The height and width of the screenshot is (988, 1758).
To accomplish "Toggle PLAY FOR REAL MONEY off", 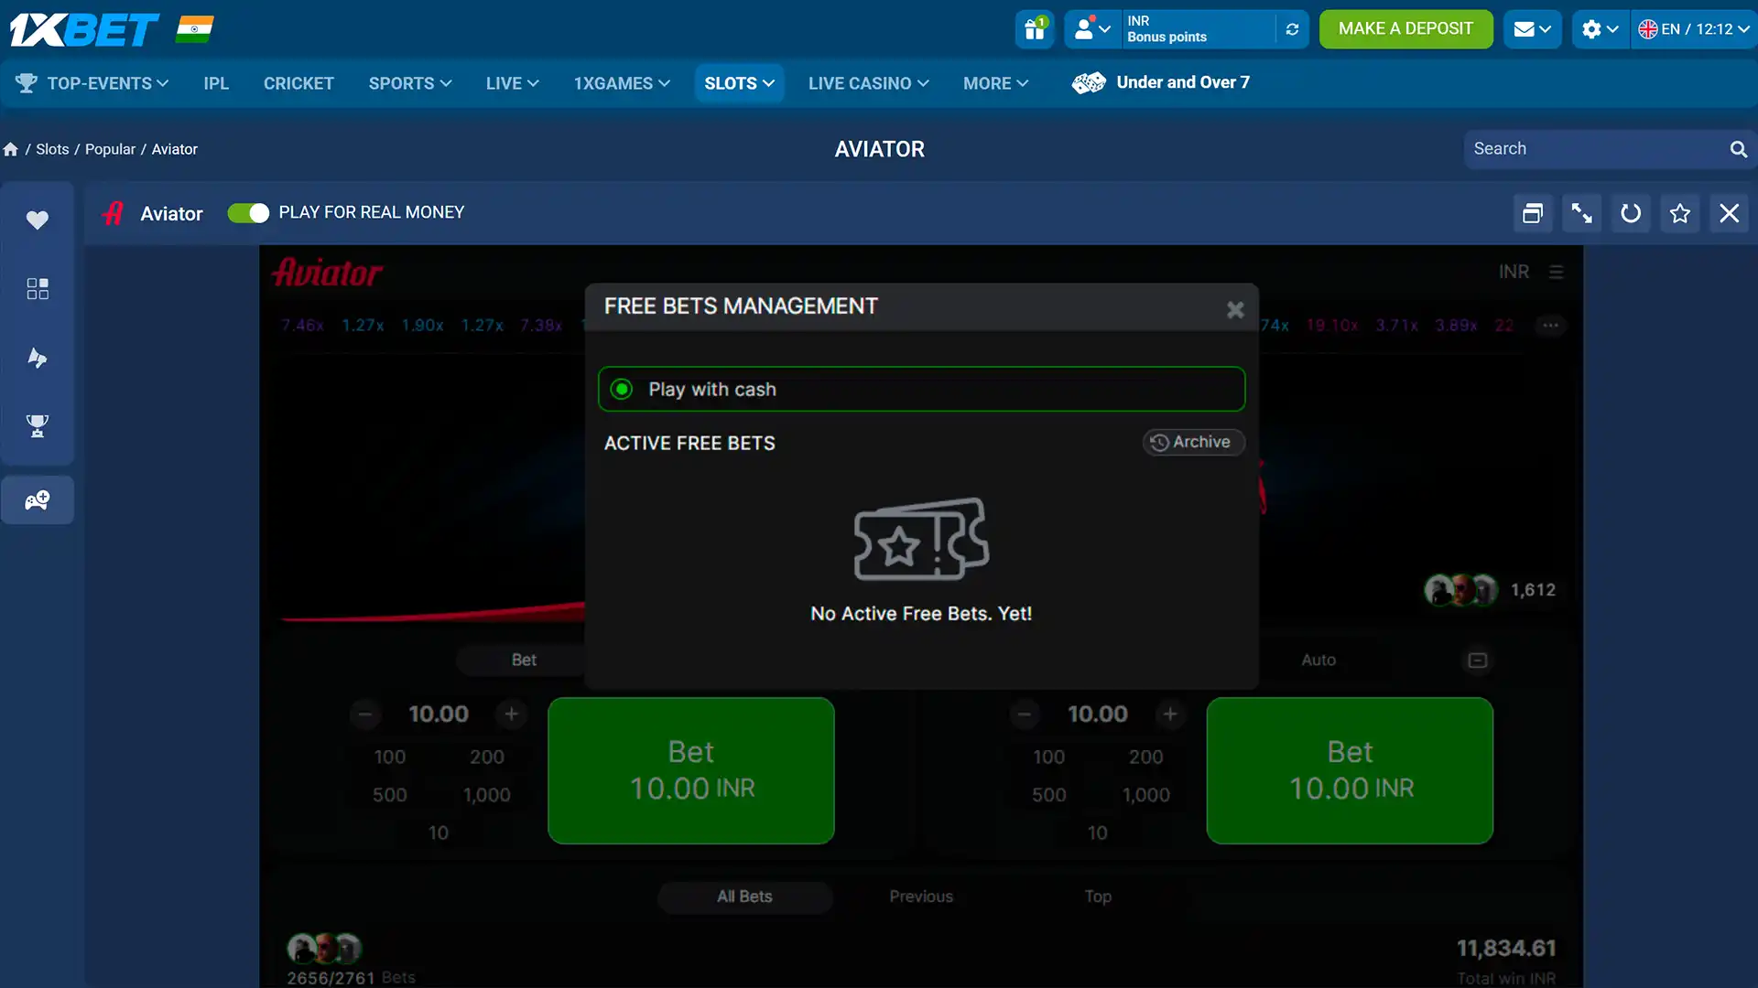I will (247, 212).
